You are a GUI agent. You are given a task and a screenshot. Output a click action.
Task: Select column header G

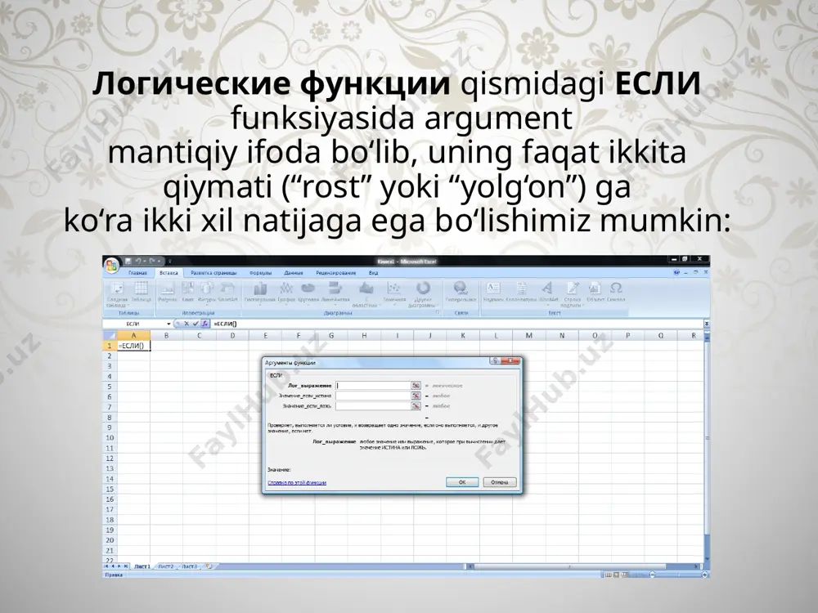pos(331,336)
